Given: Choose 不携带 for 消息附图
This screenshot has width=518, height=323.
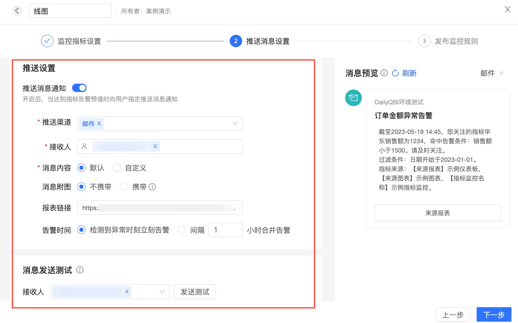Looking at the screenshot, I should pyautogui.click(x=81, y=187).
